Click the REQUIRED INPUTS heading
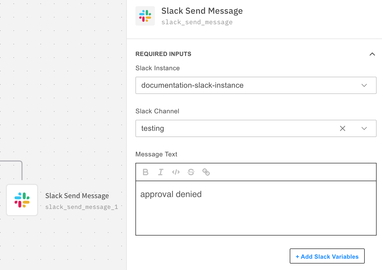This screenshot has width=382, height=270. [163, 54]
